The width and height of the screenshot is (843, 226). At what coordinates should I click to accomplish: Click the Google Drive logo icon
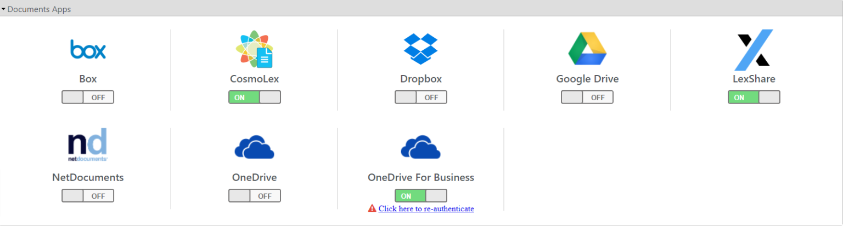point(587,49)
